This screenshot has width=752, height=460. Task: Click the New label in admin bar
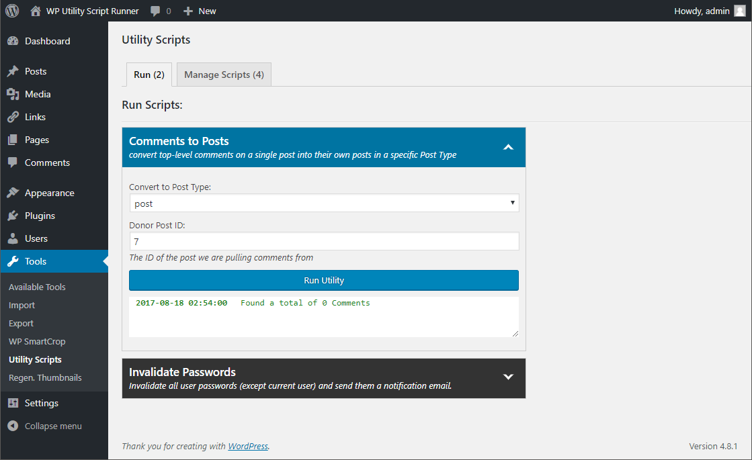[x=207, y=11]
